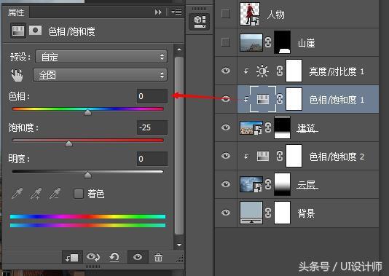This screenshot has height=276, width=389.
Task: Collapse the Properties panel with double arrows
Action: click(x=158, y=12)
